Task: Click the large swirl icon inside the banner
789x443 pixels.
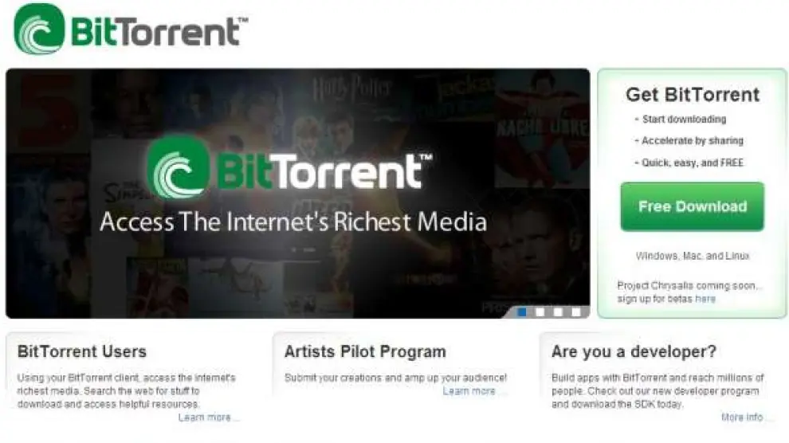Action: tap(179, 167)
